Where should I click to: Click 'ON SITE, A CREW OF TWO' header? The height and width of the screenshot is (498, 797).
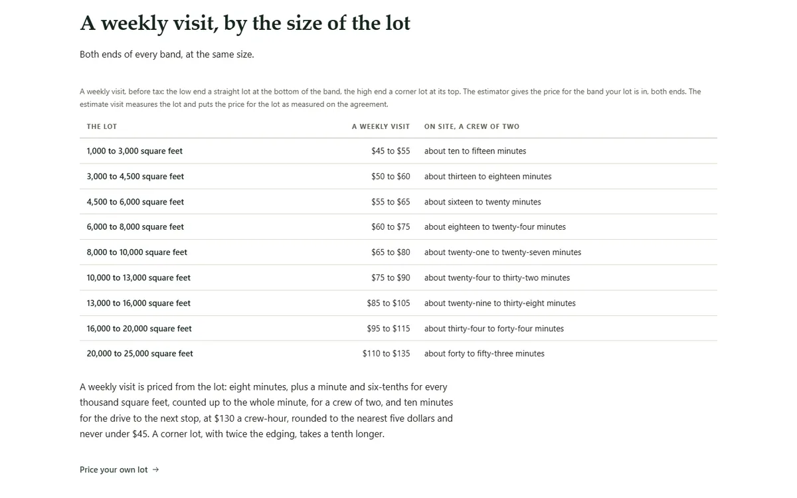[x=472, y=126]
